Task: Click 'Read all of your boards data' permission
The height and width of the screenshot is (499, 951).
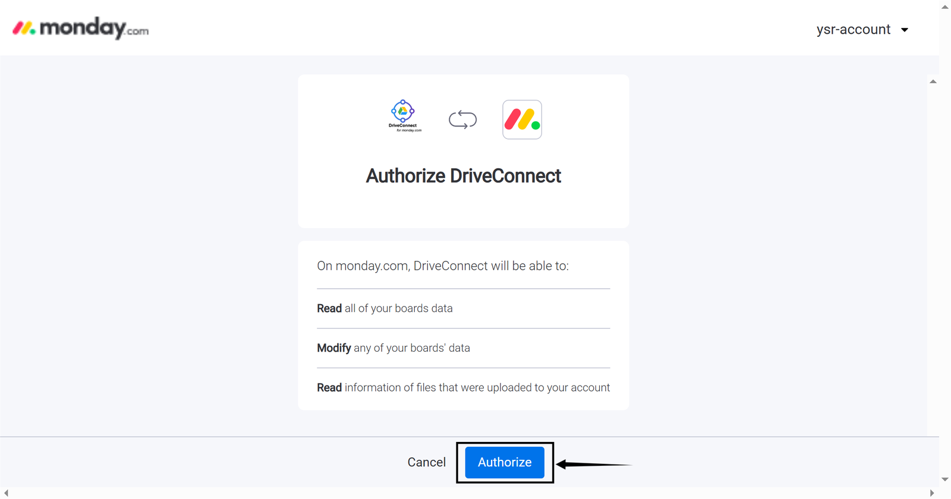Action: [385, 308]
